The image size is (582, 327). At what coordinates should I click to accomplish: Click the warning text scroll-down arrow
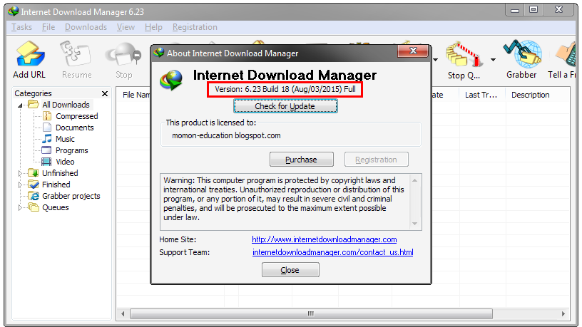click(x=415, y=224)
